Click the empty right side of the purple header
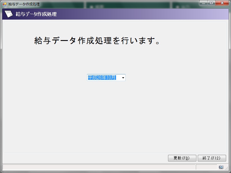The height and width of the screenshot is (173, 231). [x=173, y=14]
